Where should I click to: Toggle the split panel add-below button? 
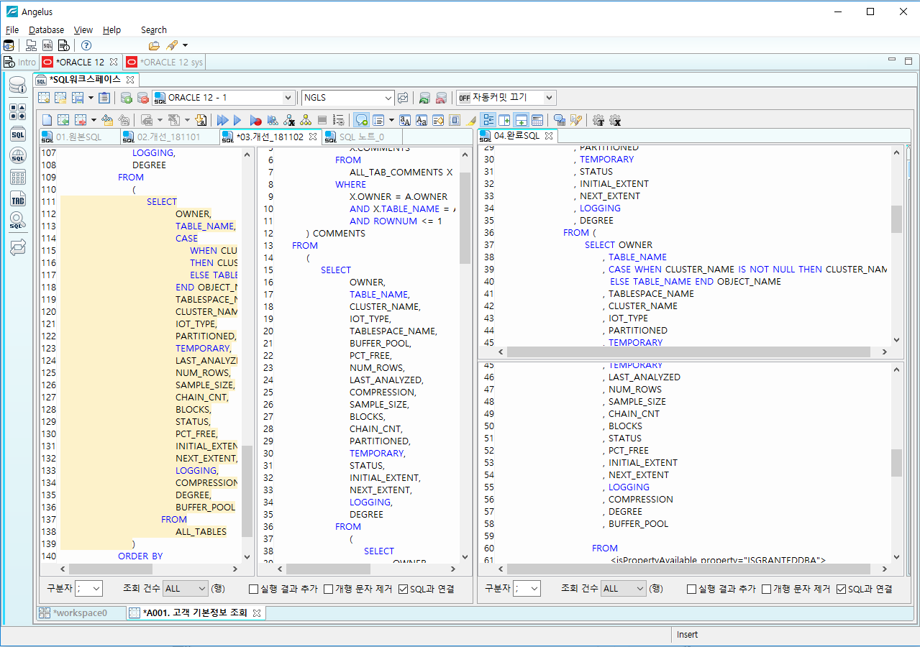pos(521,120)
